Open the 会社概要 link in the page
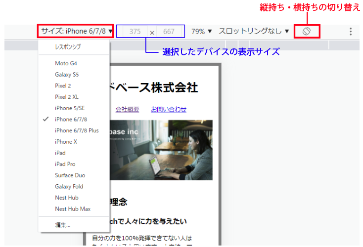Viewport: 363px width, 247px height. pyautogui.click(x=127, y=109)
